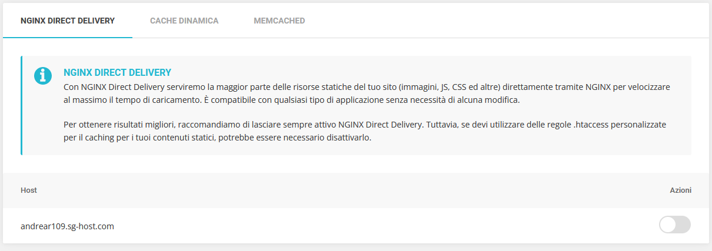Viewport: 712px width, 251px height.
Task: Switch to the Cache Dinamica tab
Action: pyautogui.click(x=184, y=21)
